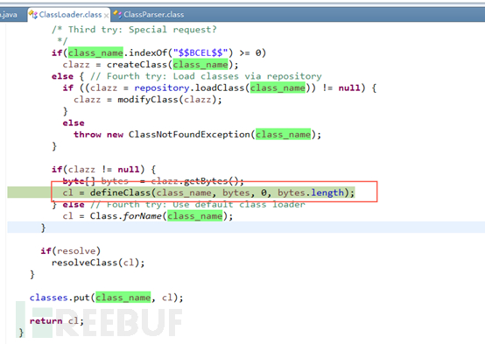Image resolution: width=485 pixels, height=344 pixels.
Task: Click classes in the classes.put line
Action: (x=48, y=298)
